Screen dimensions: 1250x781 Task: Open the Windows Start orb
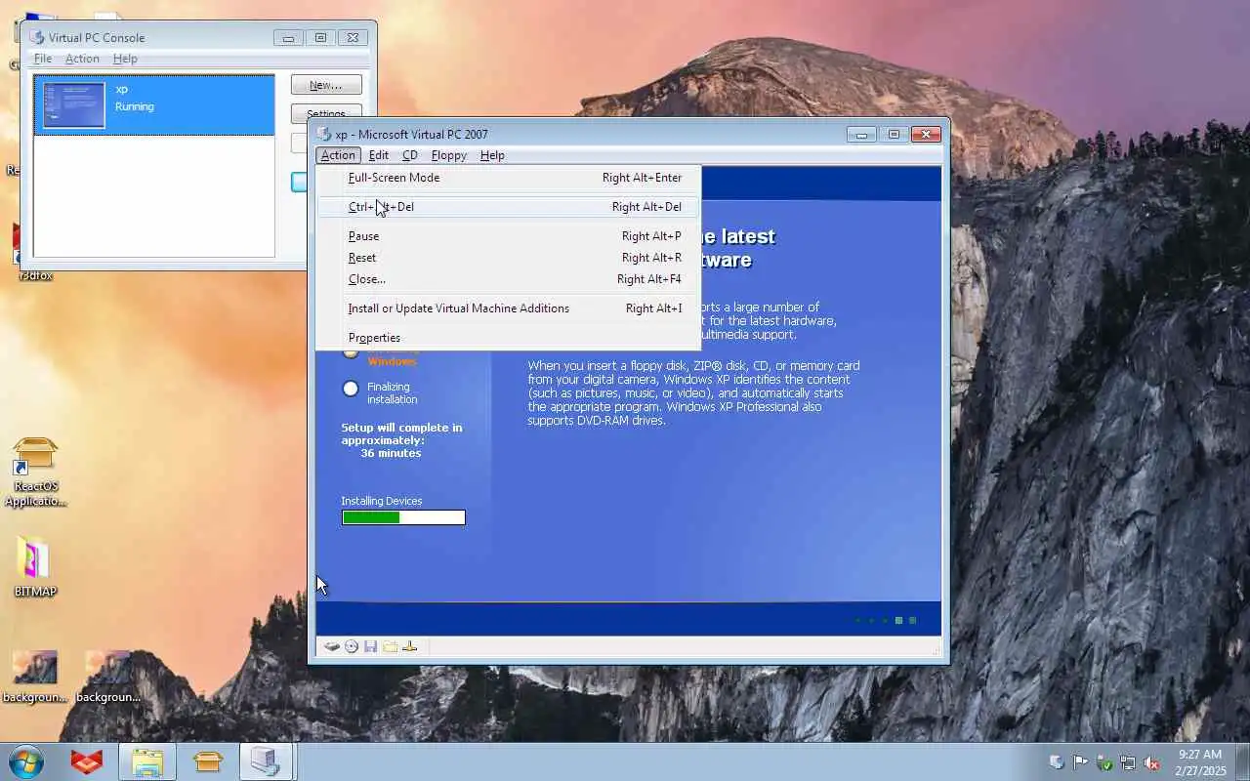point(26,761)
